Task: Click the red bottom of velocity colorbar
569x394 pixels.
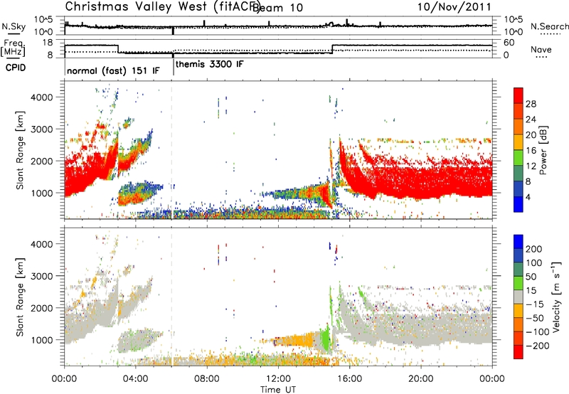Action: coord(519,352)
